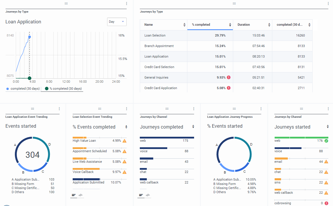This screenshot has height=206, width=333.
Task: Click the alert icon next to General Inquiries 9.93%
Action: coord(229,77)
